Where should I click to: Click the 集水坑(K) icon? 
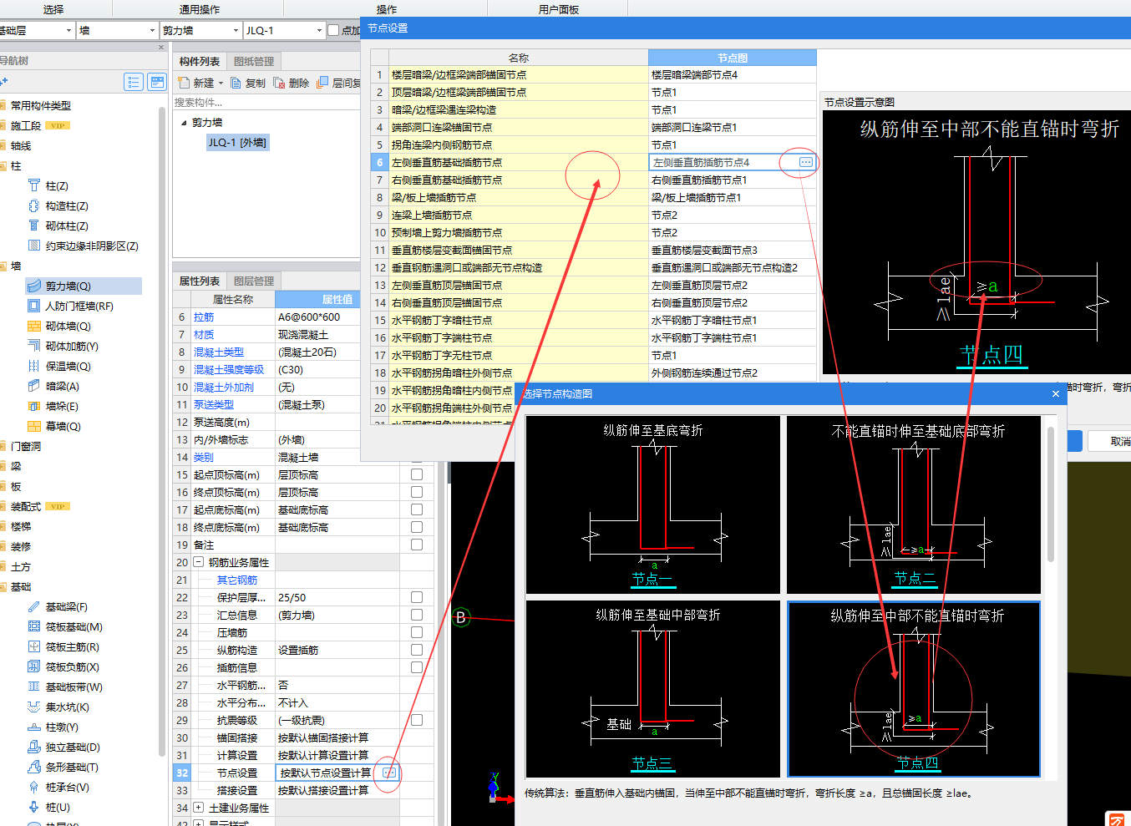coord(34,707)
